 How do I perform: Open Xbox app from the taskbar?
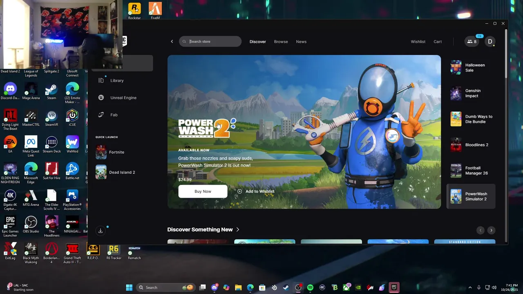(x=346, y=287)
